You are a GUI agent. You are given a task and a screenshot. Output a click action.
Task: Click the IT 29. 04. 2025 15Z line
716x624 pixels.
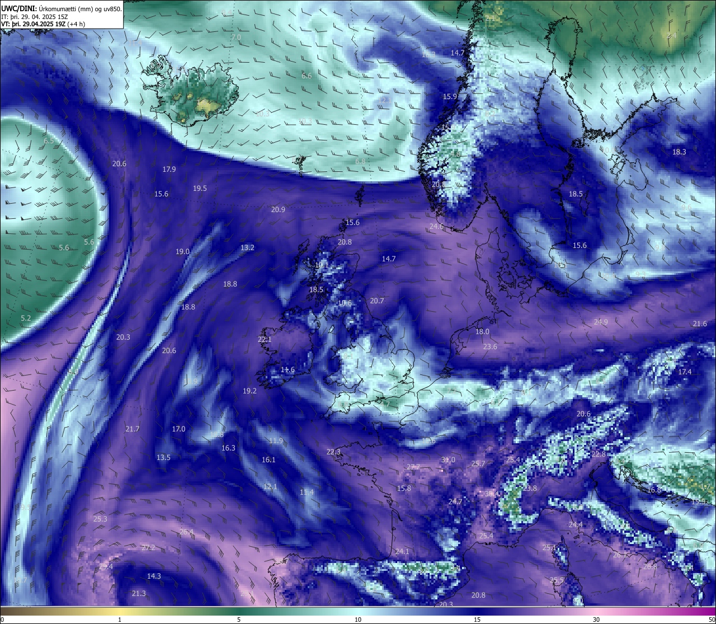(35, 17)
